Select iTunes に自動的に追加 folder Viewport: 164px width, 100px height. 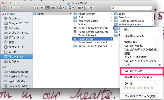(134, 21)
